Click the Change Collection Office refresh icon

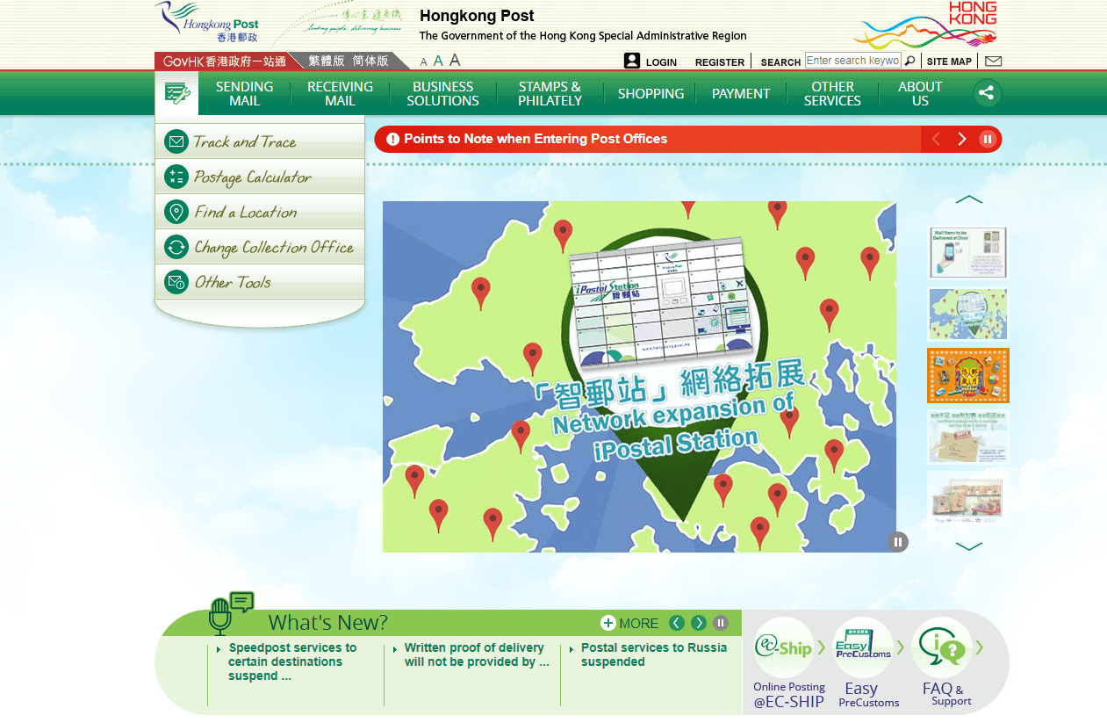pos(176,247)
